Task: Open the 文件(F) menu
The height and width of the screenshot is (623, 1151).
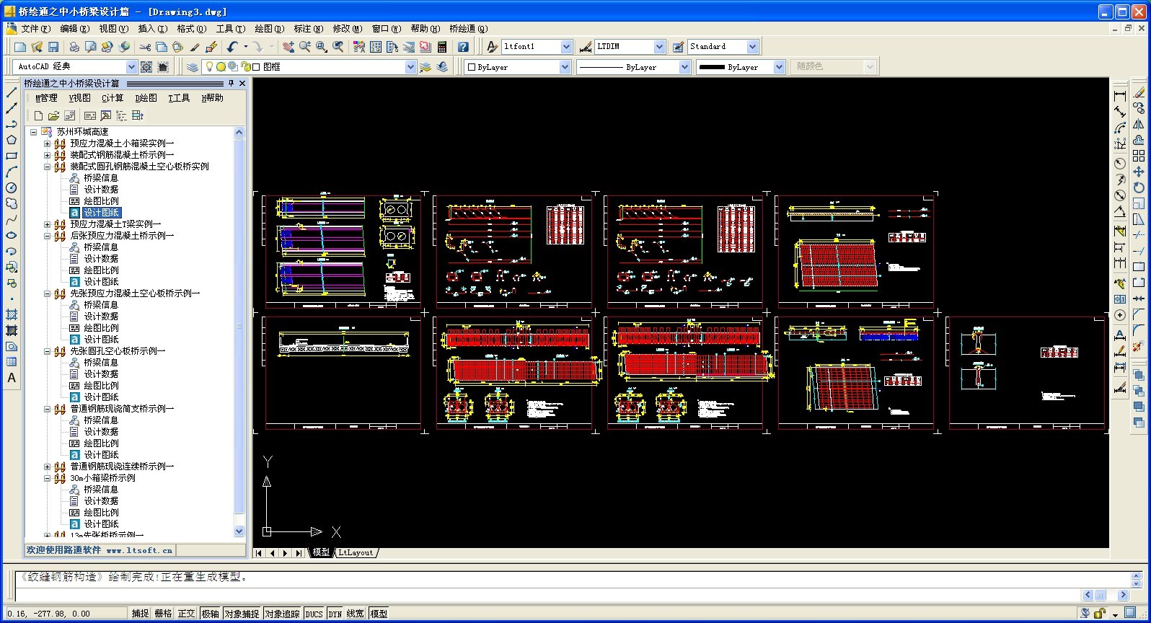Action: tap(35, 29)
